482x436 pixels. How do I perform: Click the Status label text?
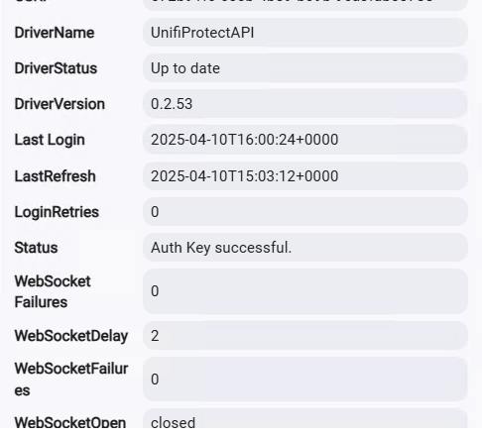point(36,248)
